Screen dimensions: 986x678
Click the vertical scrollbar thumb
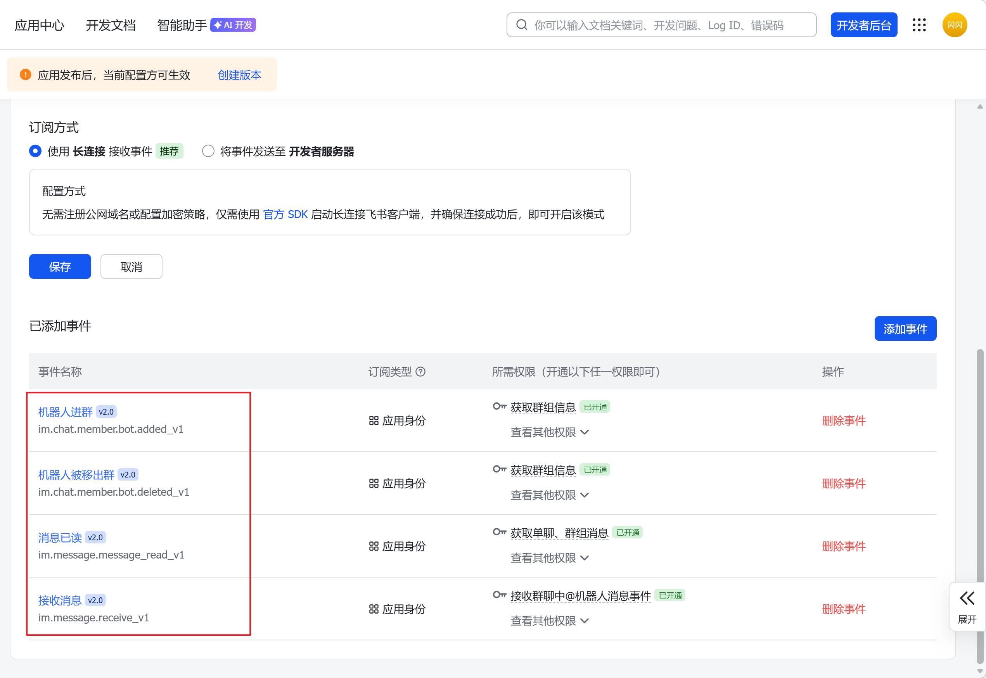(980, 467)
